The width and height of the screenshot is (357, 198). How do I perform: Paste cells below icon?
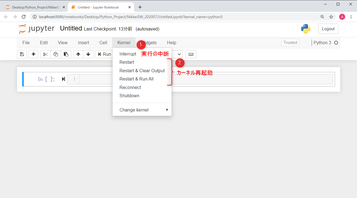tap(66, 54)
